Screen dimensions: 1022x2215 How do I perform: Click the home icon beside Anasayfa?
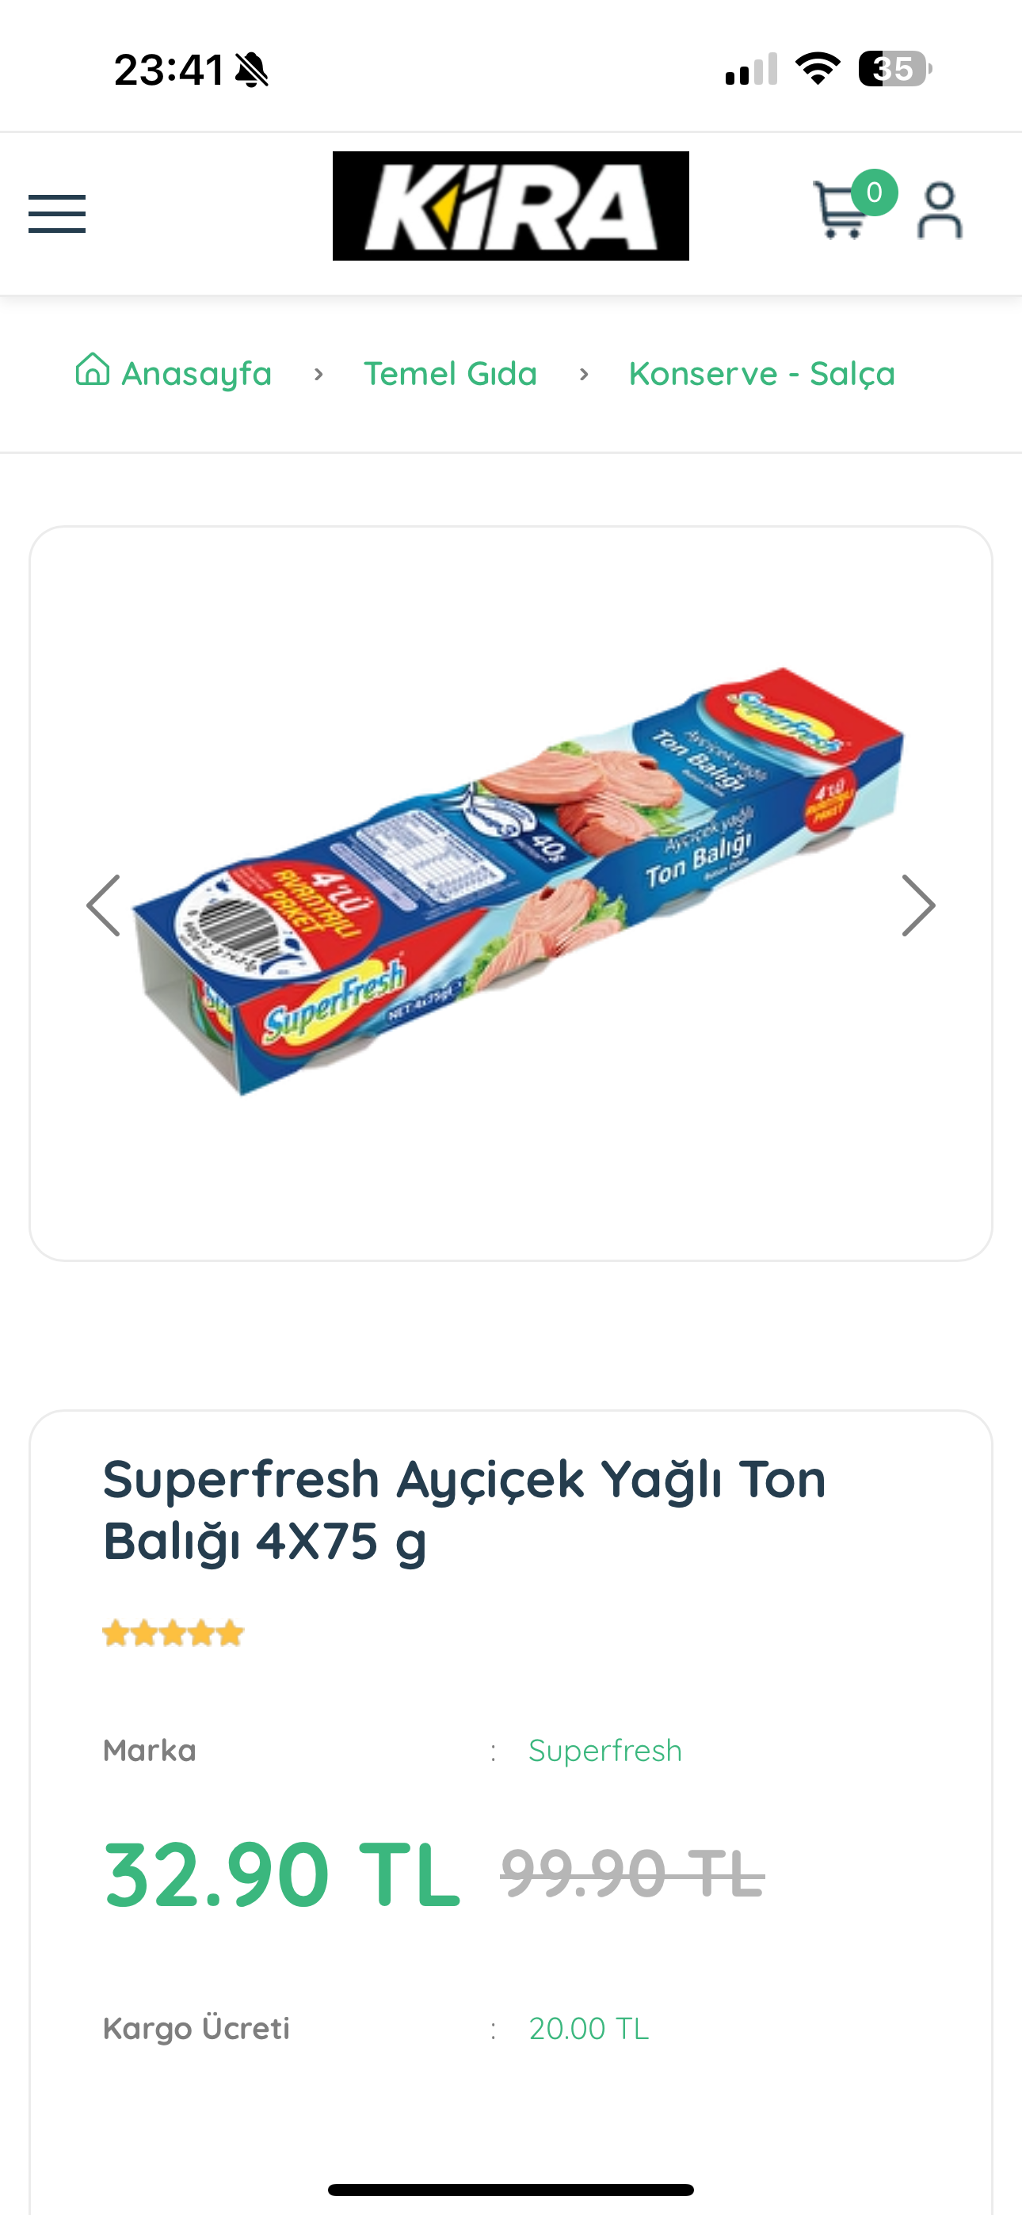point(92,370)
